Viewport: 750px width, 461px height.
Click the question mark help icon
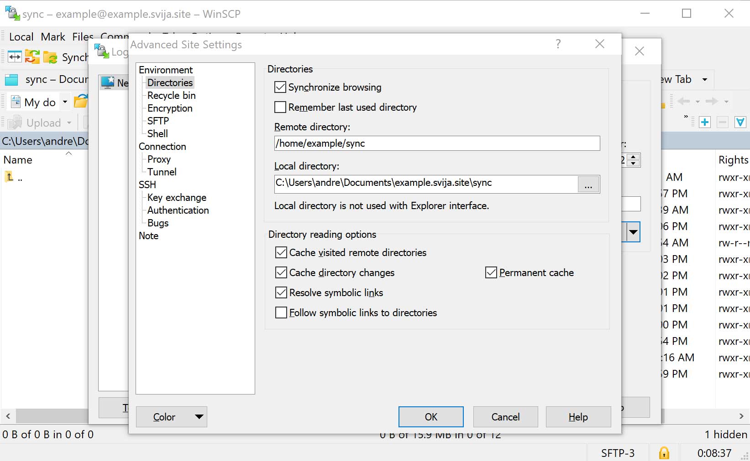point(558,44)
